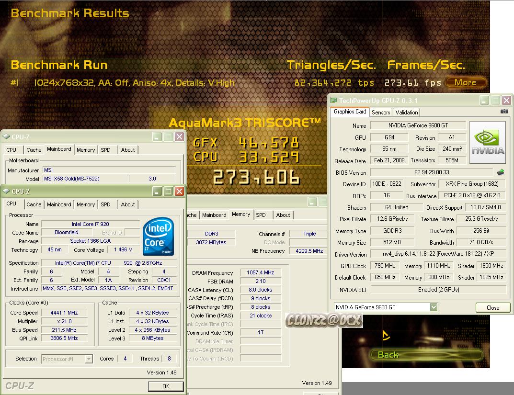
Task: Click the Subvendor value XFX Pine Group
Action: point(472,184)
